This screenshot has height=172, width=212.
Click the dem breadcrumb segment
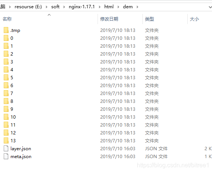(128, 7)
